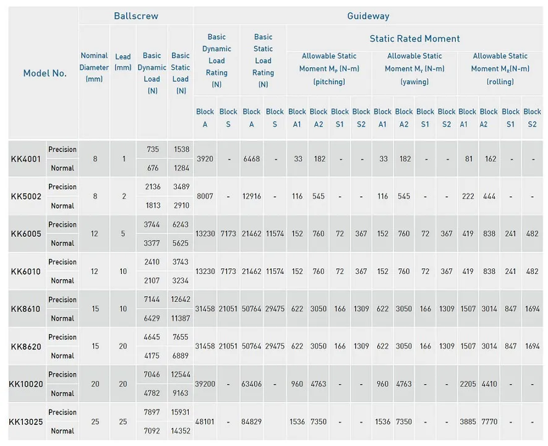The width and height of the screenshot is (548, 446).
Task: Click the value 2136
Action: point(153,187)
